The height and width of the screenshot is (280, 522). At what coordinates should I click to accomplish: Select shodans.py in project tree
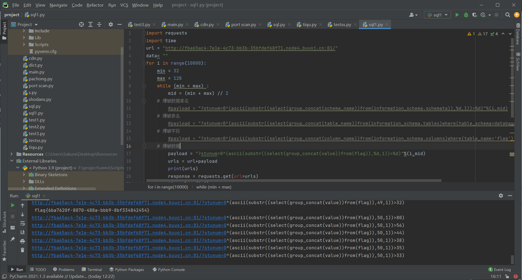[40, 99]
